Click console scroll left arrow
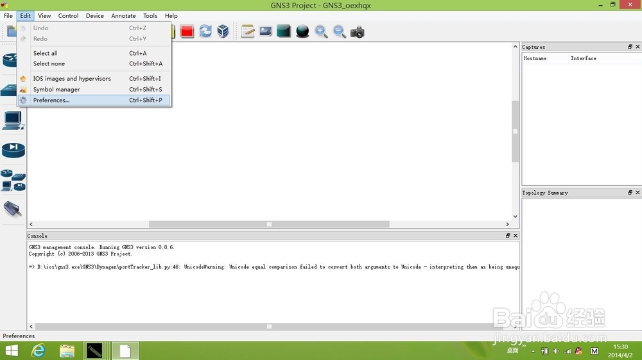Screen dimensions: 642x360 (31, 327)
